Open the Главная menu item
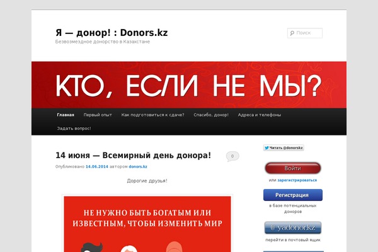 [x=66, y=115]
